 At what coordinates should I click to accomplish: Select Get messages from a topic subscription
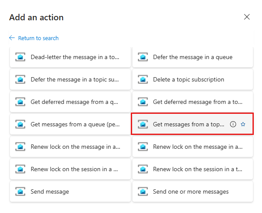tap(188, 124)
